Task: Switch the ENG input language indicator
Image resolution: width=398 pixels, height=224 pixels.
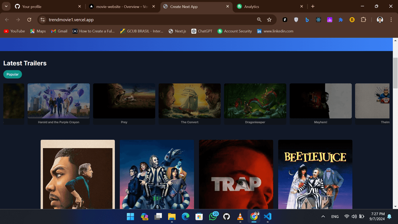Action: pos(335,216)
